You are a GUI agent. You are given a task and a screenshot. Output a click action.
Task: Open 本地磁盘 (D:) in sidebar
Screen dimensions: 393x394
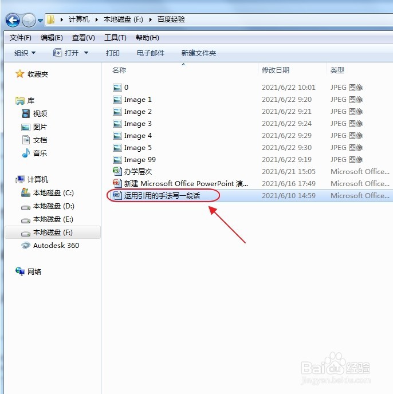(x=48, y=206)
